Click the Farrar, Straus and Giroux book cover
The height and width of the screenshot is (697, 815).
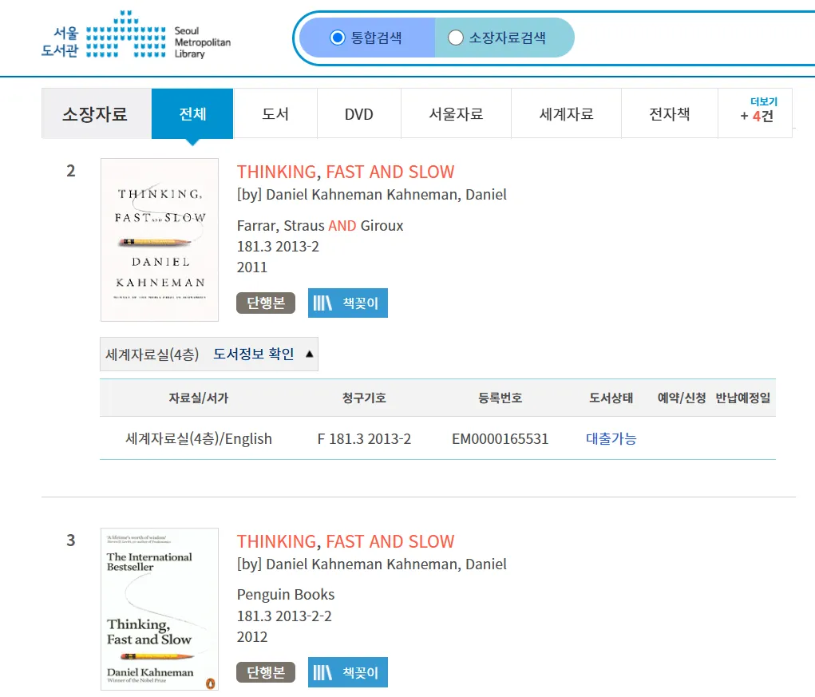pos(160,240)
